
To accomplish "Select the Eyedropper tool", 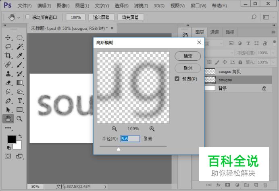I will click(19, 55).
